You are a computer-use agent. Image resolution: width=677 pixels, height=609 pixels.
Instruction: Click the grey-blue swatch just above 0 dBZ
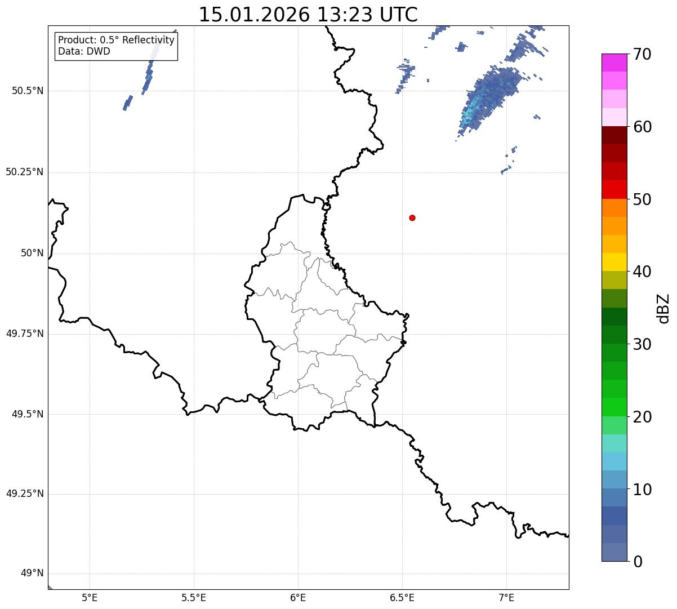click(614, 552)
